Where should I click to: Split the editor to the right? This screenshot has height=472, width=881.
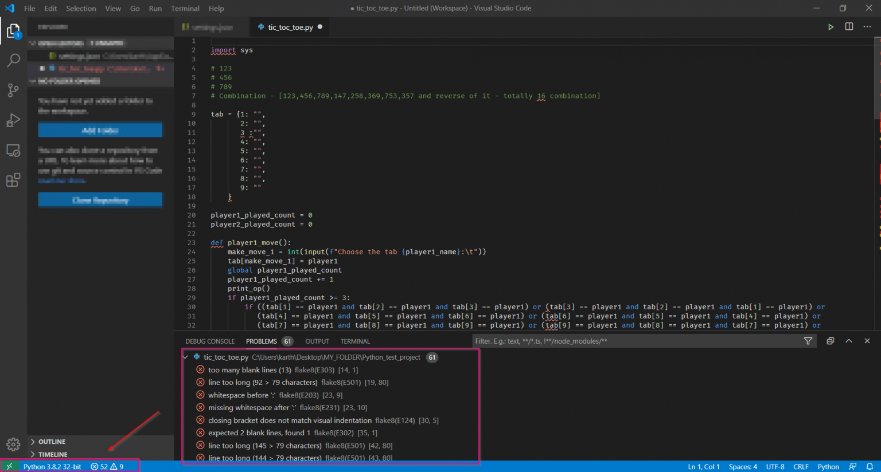pos(849,27)
